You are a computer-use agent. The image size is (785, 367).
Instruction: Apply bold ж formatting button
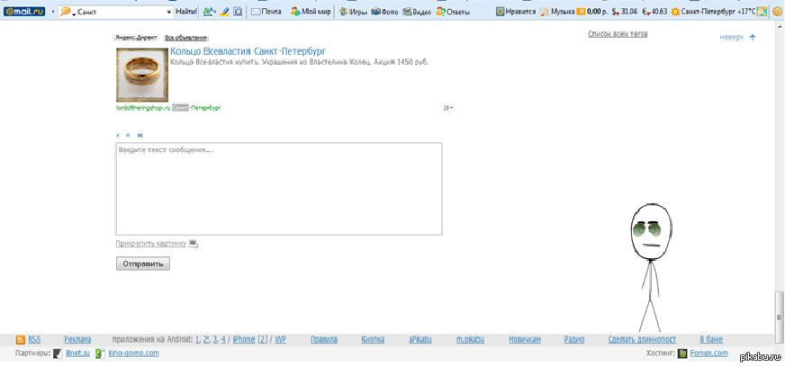point(140,135)
